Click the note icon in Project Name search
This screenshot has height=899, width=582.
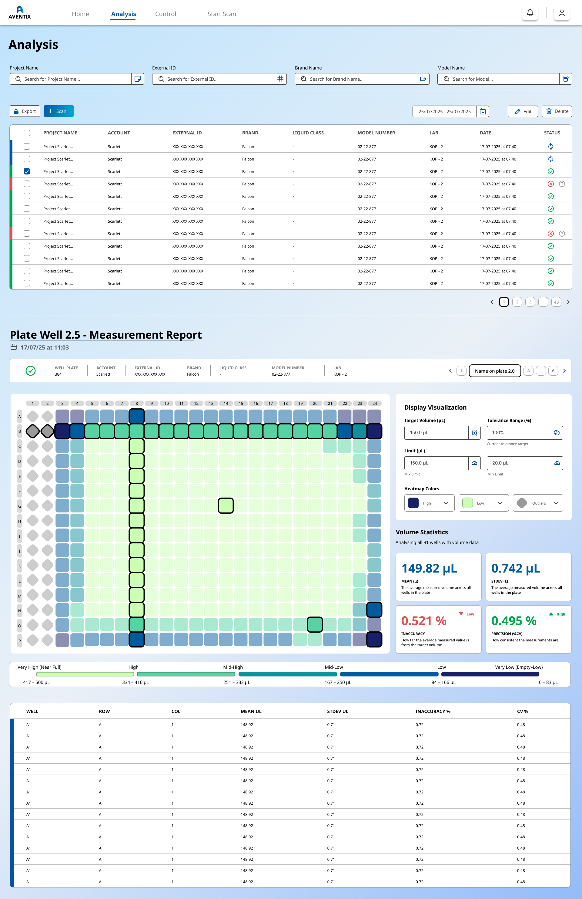138,79
